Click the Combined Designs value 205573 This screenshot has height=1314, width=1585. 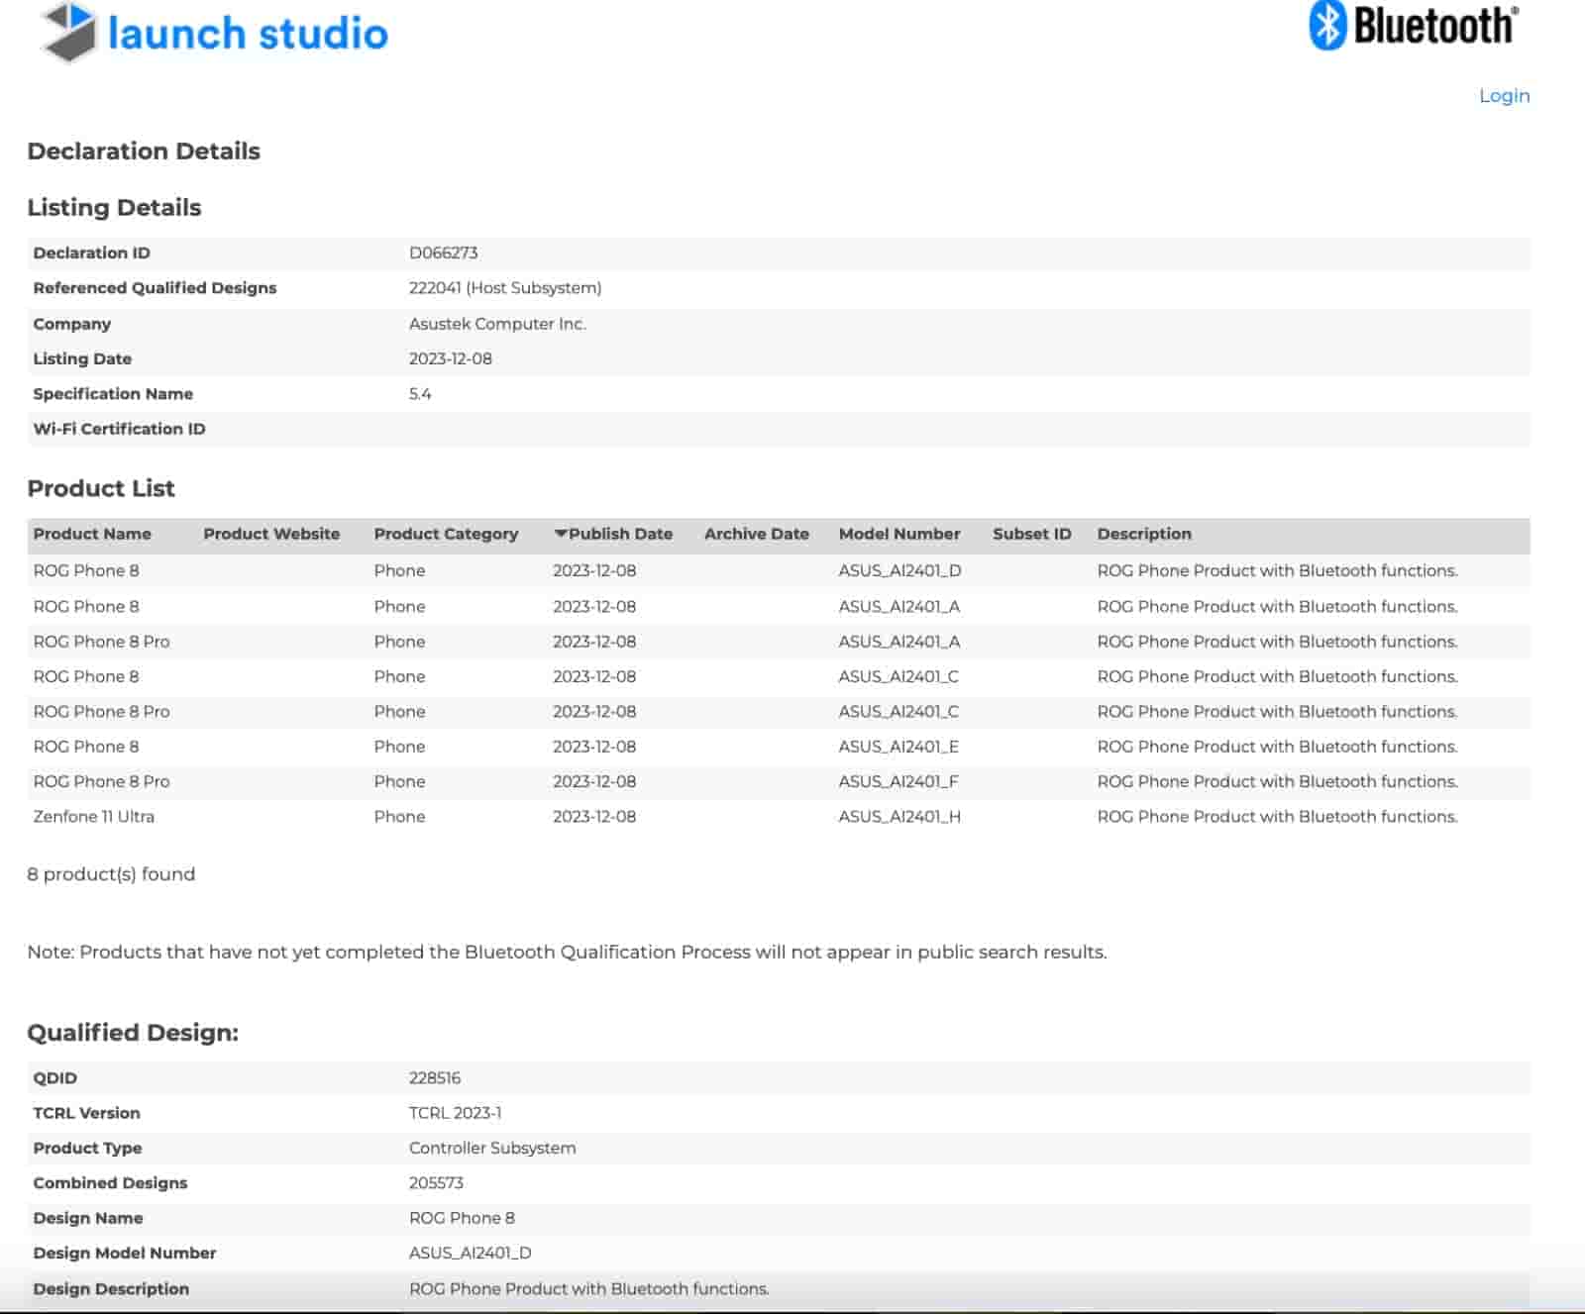[x=436, y=1182]
